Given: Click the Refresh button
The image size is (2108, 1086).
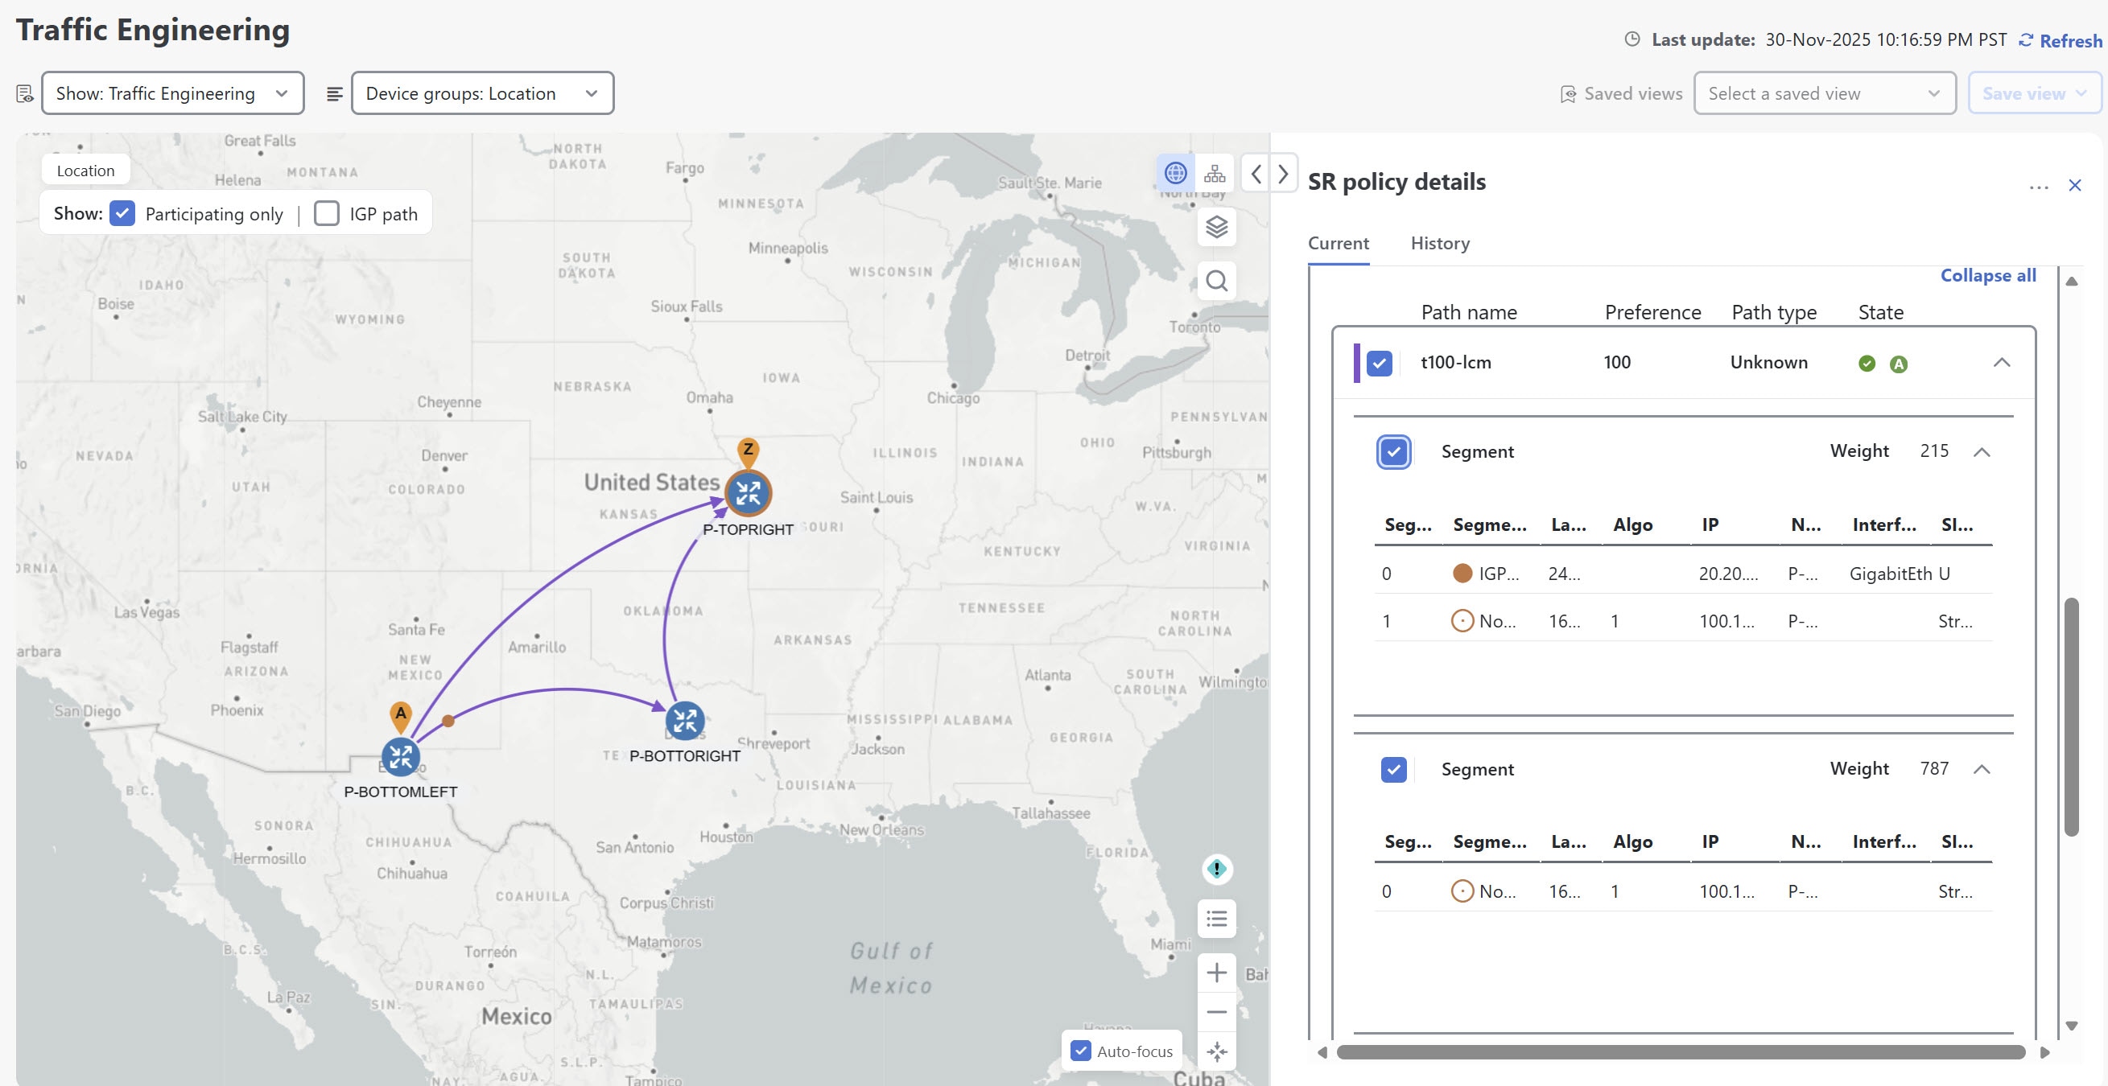Looking at the screenshot, I should point(2061,41).
